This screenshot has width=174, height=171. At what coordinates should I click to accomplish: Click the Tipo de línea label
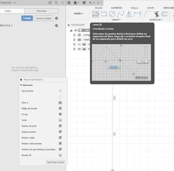27,91
